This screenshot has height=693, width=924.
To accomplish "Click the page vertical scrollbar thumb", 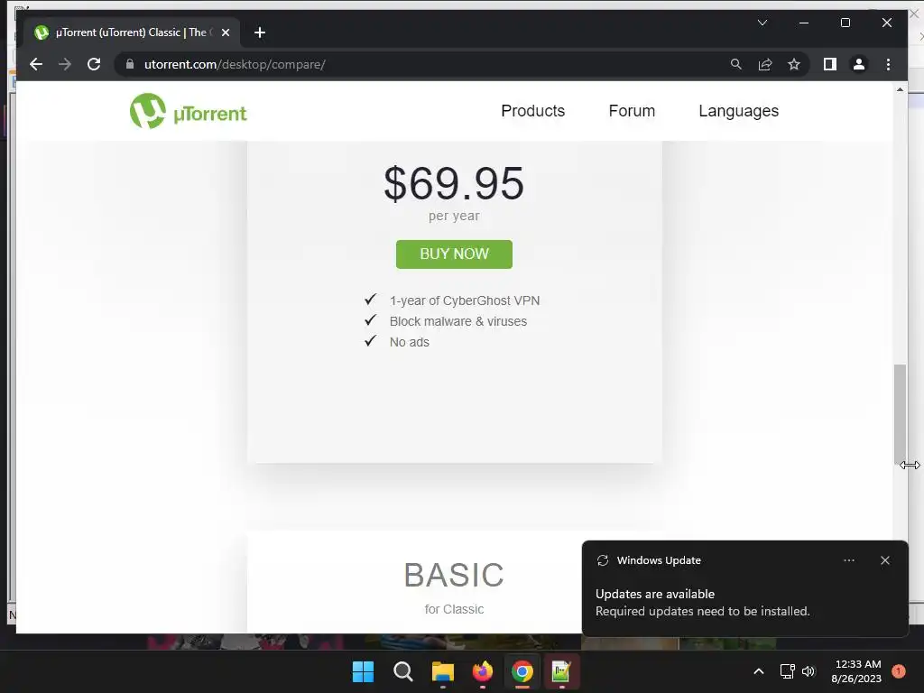I will point(900,414).
